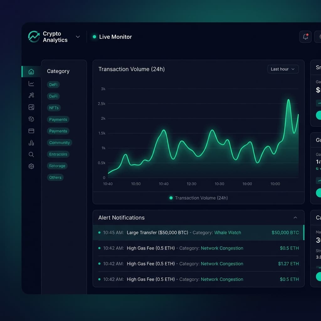
Task: Open the home dashboard icon in sidebar
Action: pos(31,71)
